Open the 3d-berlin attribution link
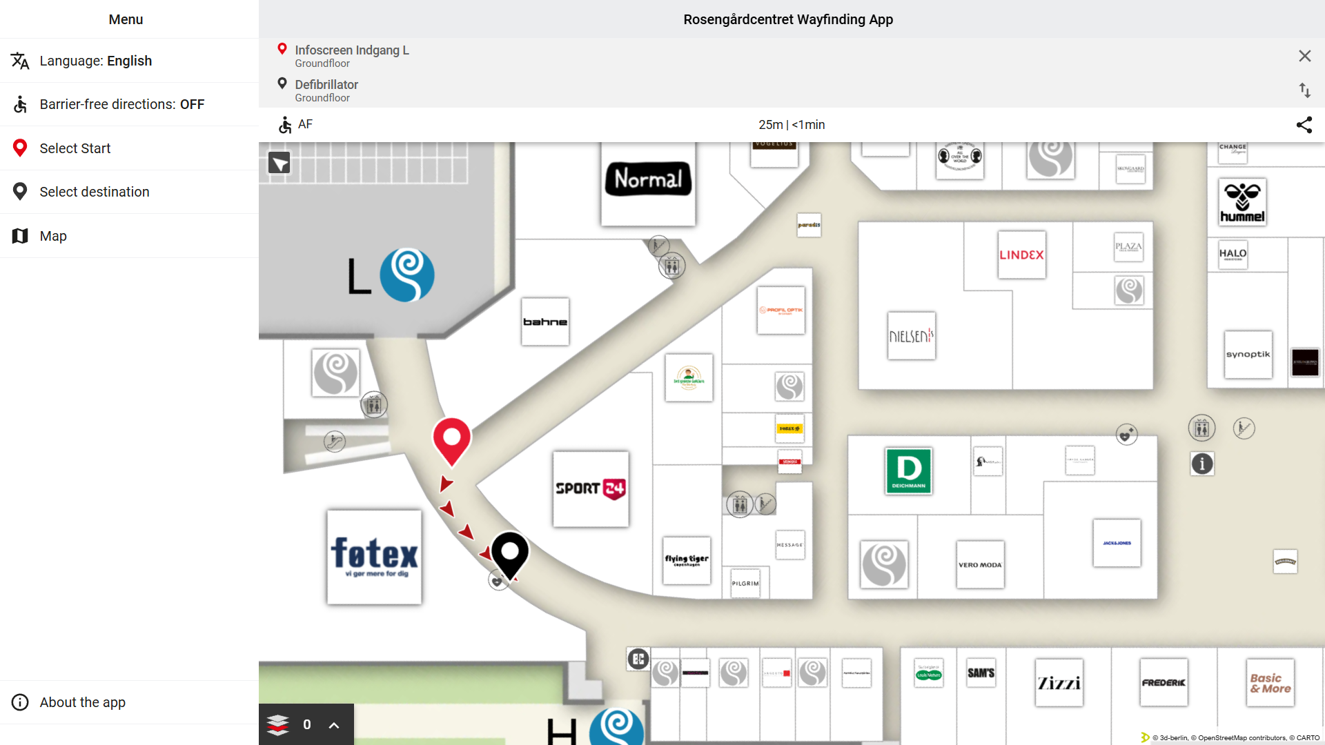This screenshot has width=1325, height=745. tap(1174, 738)
